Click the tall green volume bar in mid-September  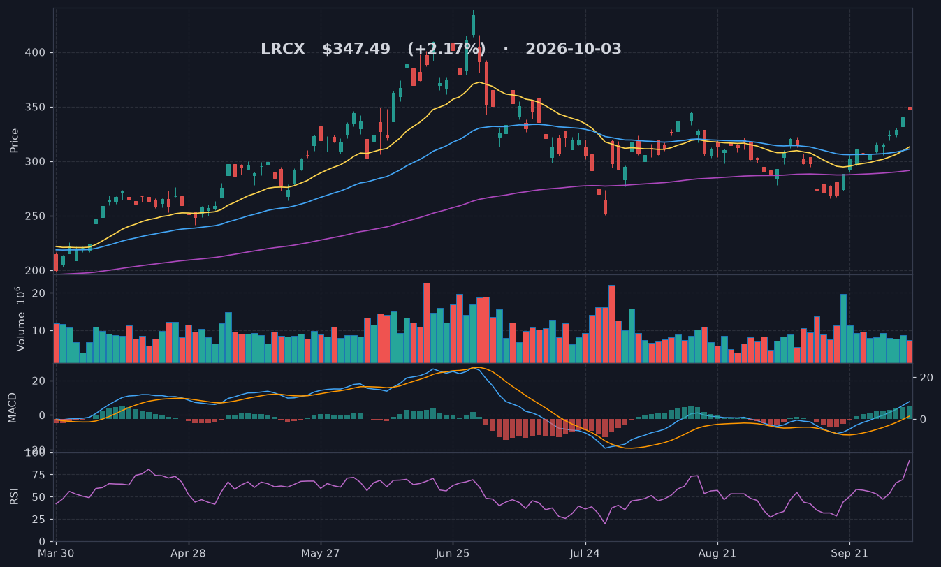click(x=843, y=328)
